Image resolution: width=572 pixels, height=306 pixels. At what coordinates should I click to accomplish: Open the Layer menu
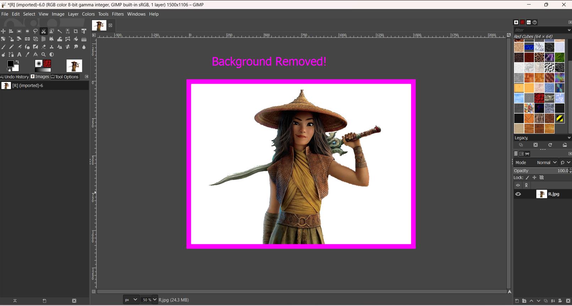73,14
